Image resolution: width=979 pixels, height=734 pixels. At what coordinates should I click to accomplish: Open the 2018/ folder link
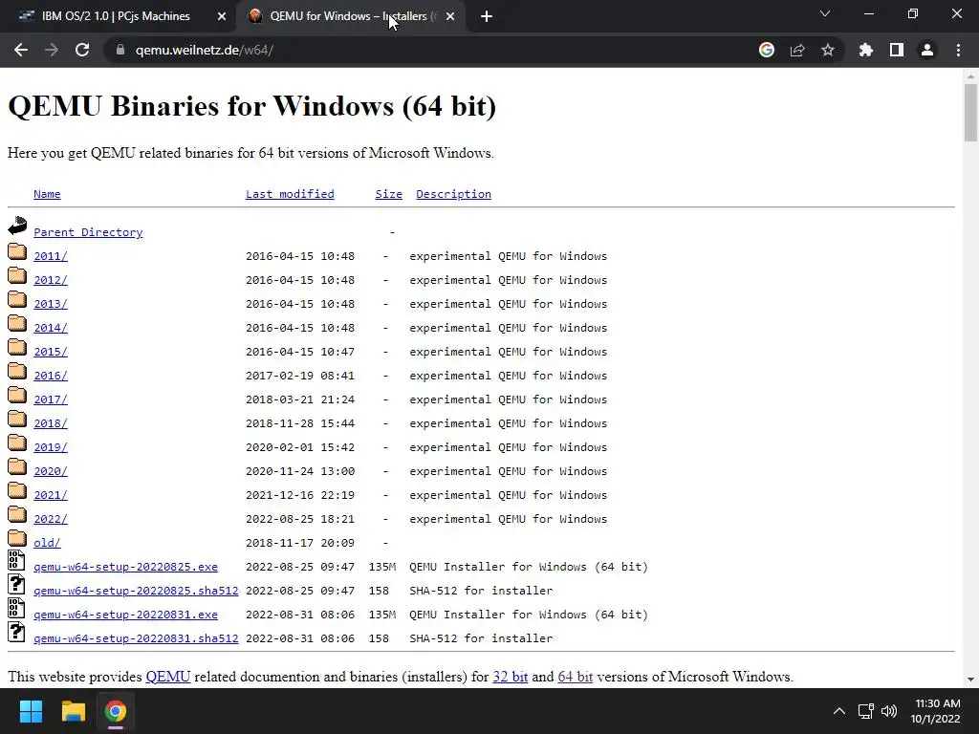tap(51, 423)
